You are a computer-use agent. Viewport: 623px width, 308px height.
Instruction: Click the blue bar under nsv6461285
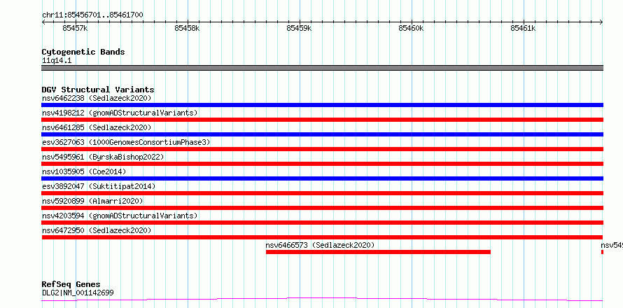tap(322, 134)
